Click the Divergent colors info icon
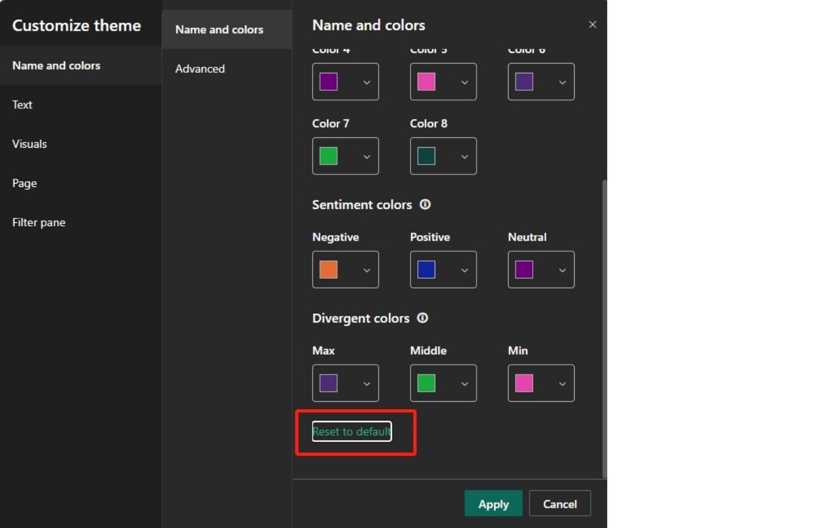The image size is (815, 528). (423, 318)
